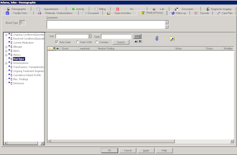
Task: Click the medcinid column header
Action: [x=88, y=48]
